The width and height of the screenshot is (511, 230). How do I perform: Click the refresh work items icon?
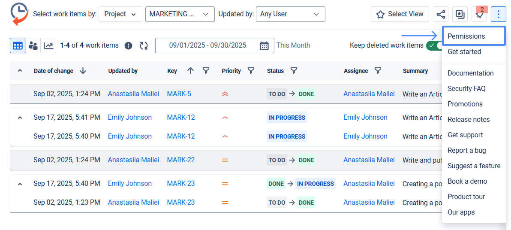[x=144, y=45]
